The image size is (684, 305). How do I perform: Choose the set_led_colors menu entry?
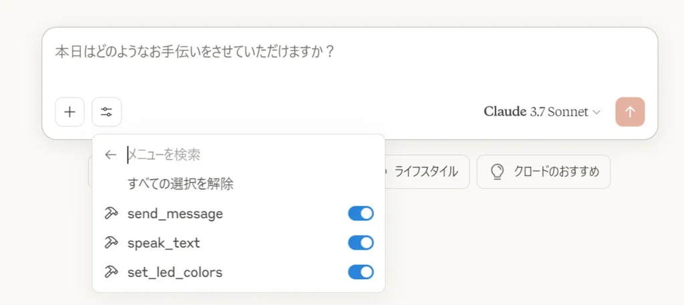click(238, 272)
